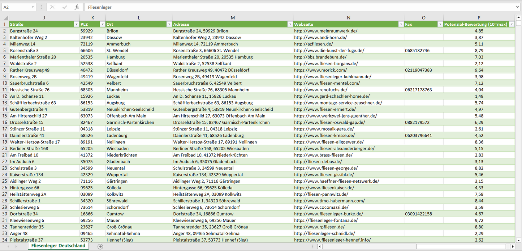Image resolution: width=522 pixels, height=251 pixels.
Task: Open the Straße column filter dropdown
Action: click(76, 24)
